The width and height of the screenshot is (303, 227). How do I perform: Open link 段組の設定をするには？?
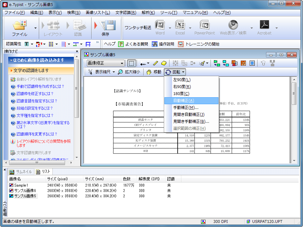pos(35,108)
